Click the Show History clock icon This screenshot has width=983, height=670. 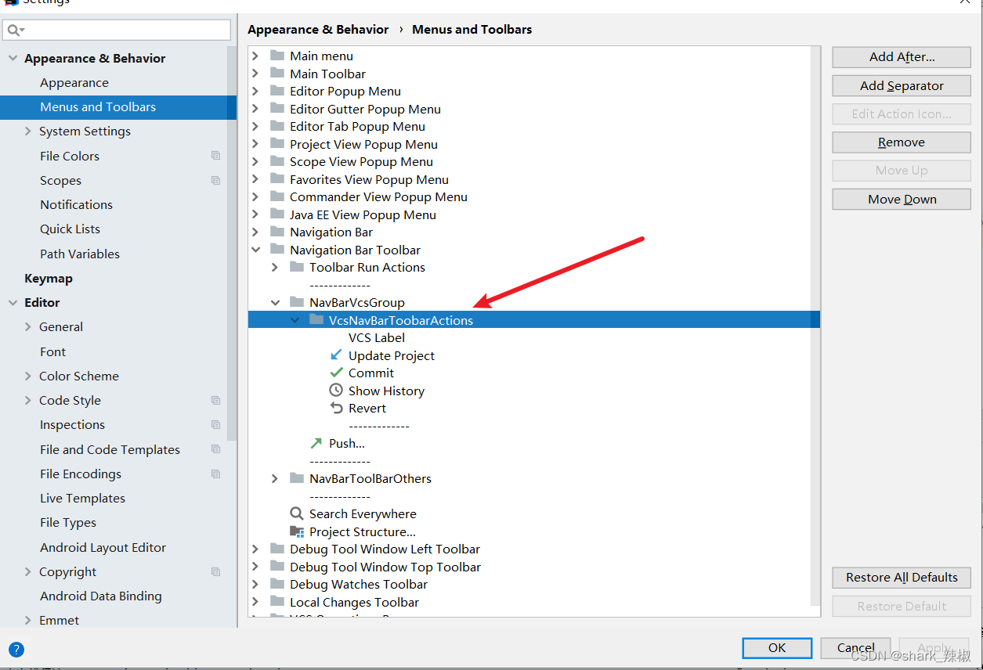point(336,391)
